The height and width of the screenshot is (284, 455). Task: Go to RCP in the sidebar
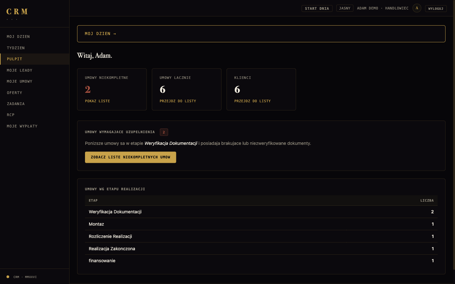[x=34, y=115]
